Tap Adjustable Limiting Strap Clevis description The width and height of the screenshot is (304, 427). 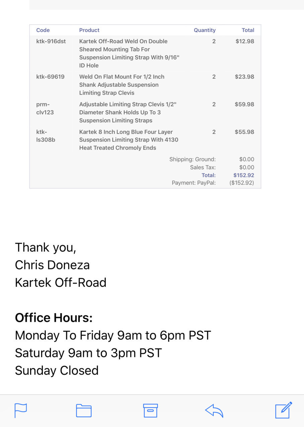click(x=128, y=112)
